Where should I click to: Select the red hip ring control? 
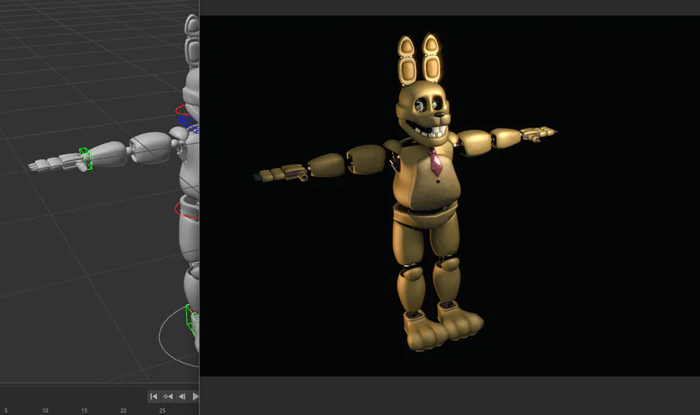[x=187, y=210]
